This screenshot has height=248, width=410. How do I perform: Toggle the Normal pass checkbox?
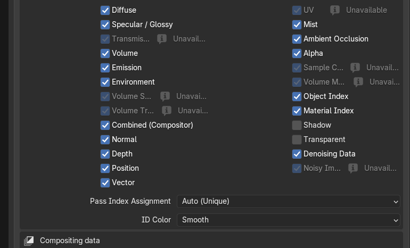click(x=105, y=139)
